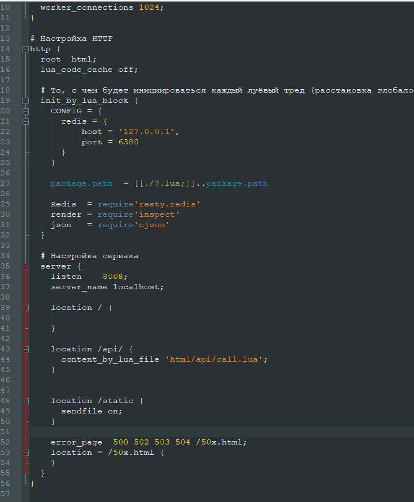Click the closing brace on line 56
The image size is (414, 502).
tap(32, 484)
